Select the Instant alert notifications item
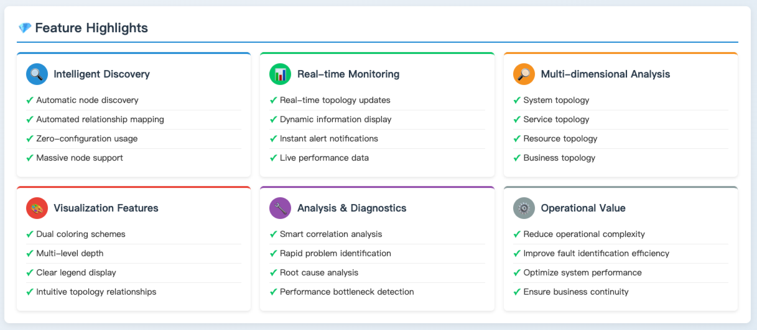The image size is (757, 330). click(328, 139)
